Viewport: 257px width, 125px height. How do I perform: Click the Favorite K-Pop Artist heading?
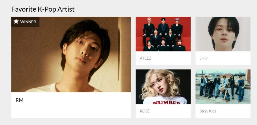pyautogui.click(x=43, y=9)
